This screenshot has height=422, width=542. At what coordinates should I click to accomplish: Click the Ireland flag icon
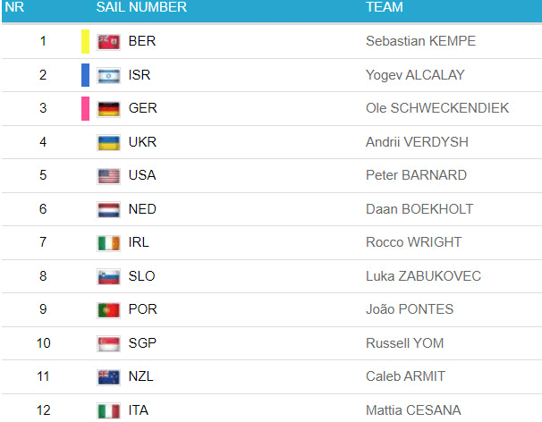(108, 243)
